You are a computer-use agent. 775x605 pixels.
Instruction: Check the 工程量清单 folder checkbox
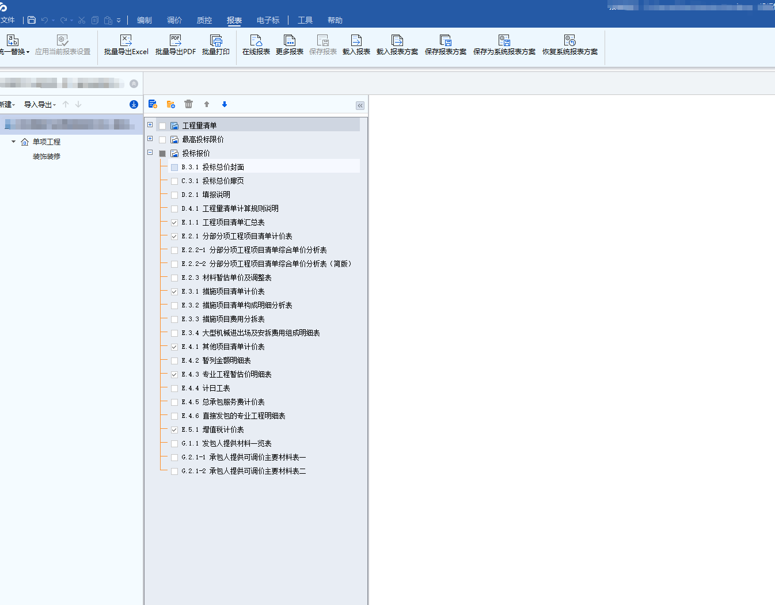[162, 125]
